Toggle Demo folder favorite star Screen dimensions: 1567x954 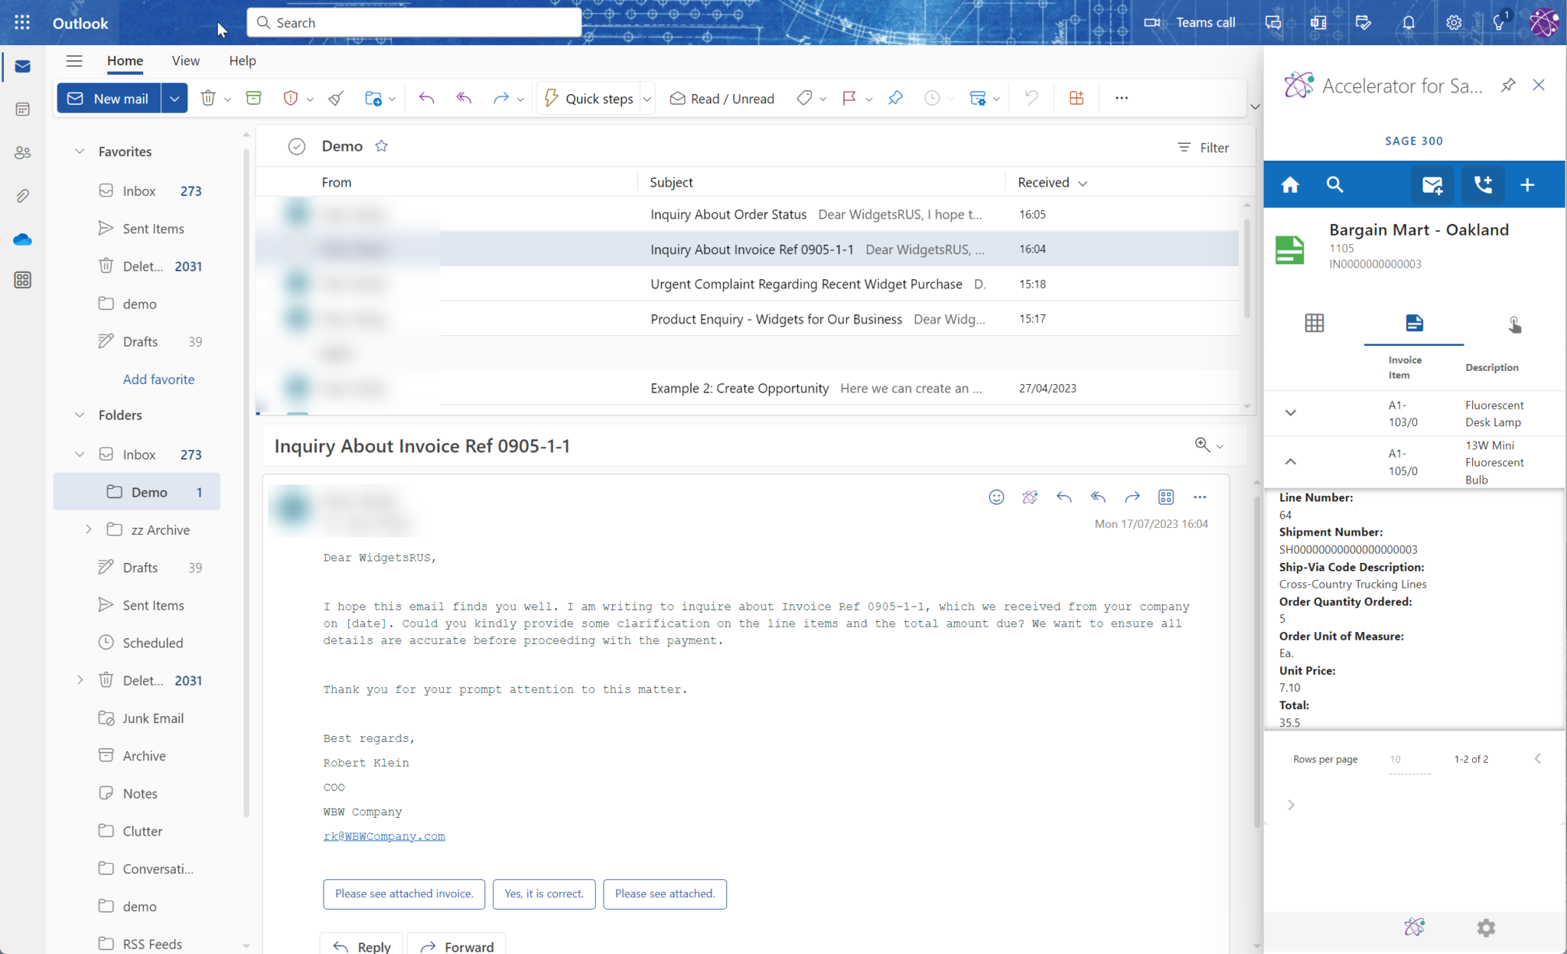tap(381, 146)
